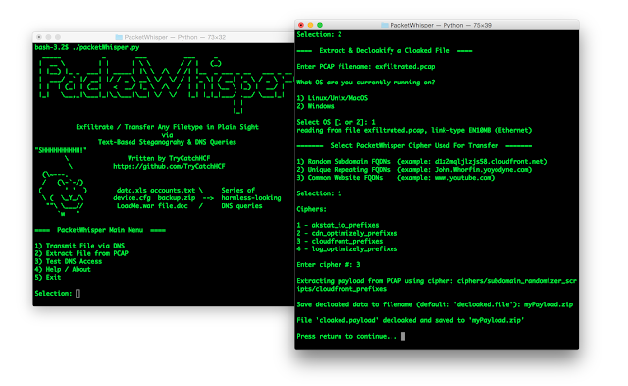This screenshot has height=386, width=628.
Task: Close the front PacketWhisper 75×39 terminal window
Action: pyautogui.click(x=301, y=25)
